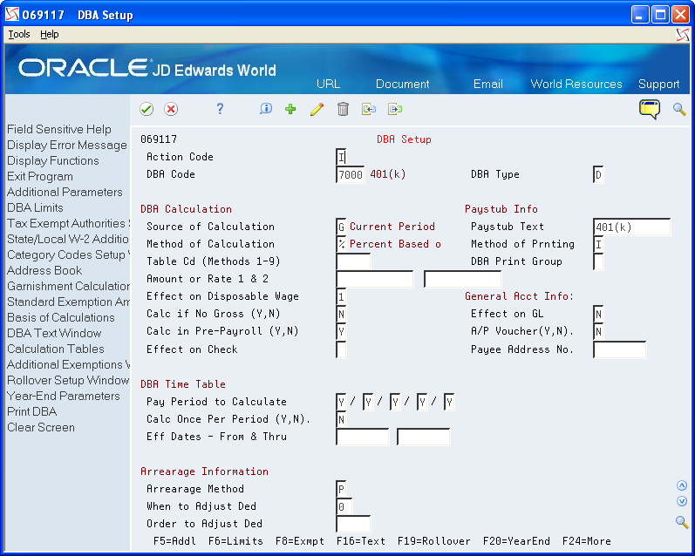This screenshot has height=556, width=695.
Task: Click the Table Cd (Methods 1-9) field
Action: coord(353,261)
